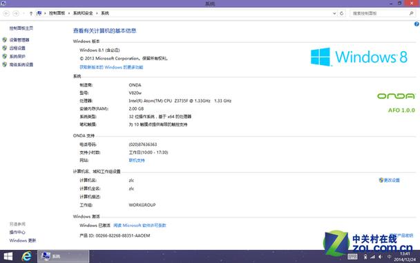
Task: Open Device Manager from sidebar
Action: (x=19, y=39)
